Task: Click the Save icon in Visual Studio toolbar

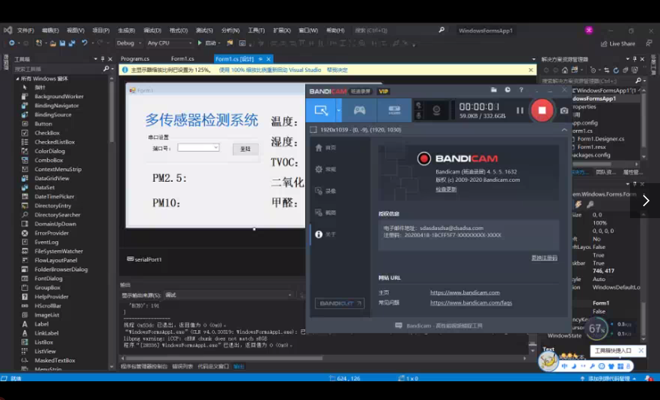Action: tap(62, 43)
